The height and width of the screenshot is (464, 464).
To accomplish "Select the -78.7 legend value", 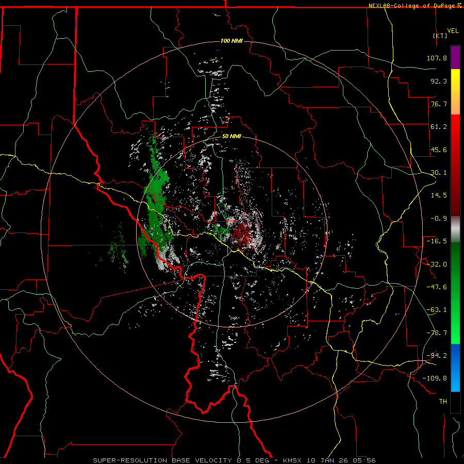I will 437,333.
